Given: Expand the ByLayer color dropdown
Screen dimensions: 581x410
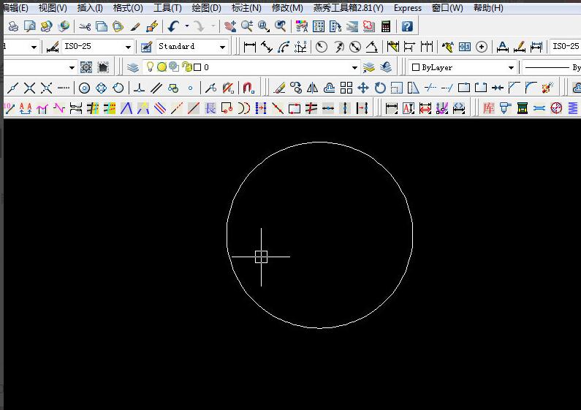Looking at the screenshot, I should pos(511,67).
